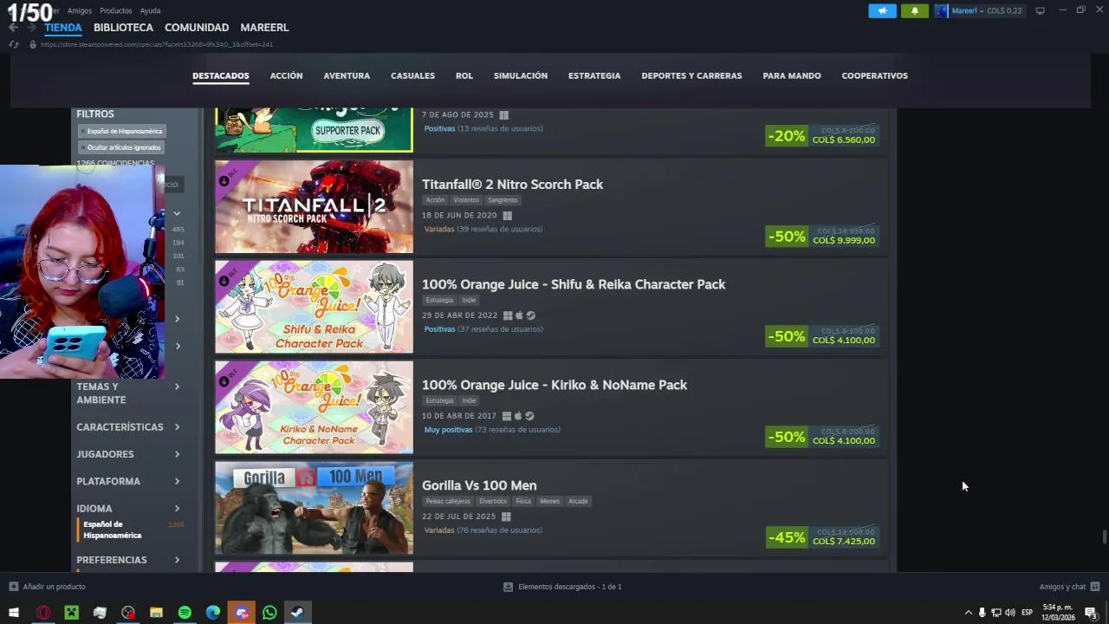Open the Amigos menu
Viewport: 1109px width, 624px height.
click(x=79, y=11)
